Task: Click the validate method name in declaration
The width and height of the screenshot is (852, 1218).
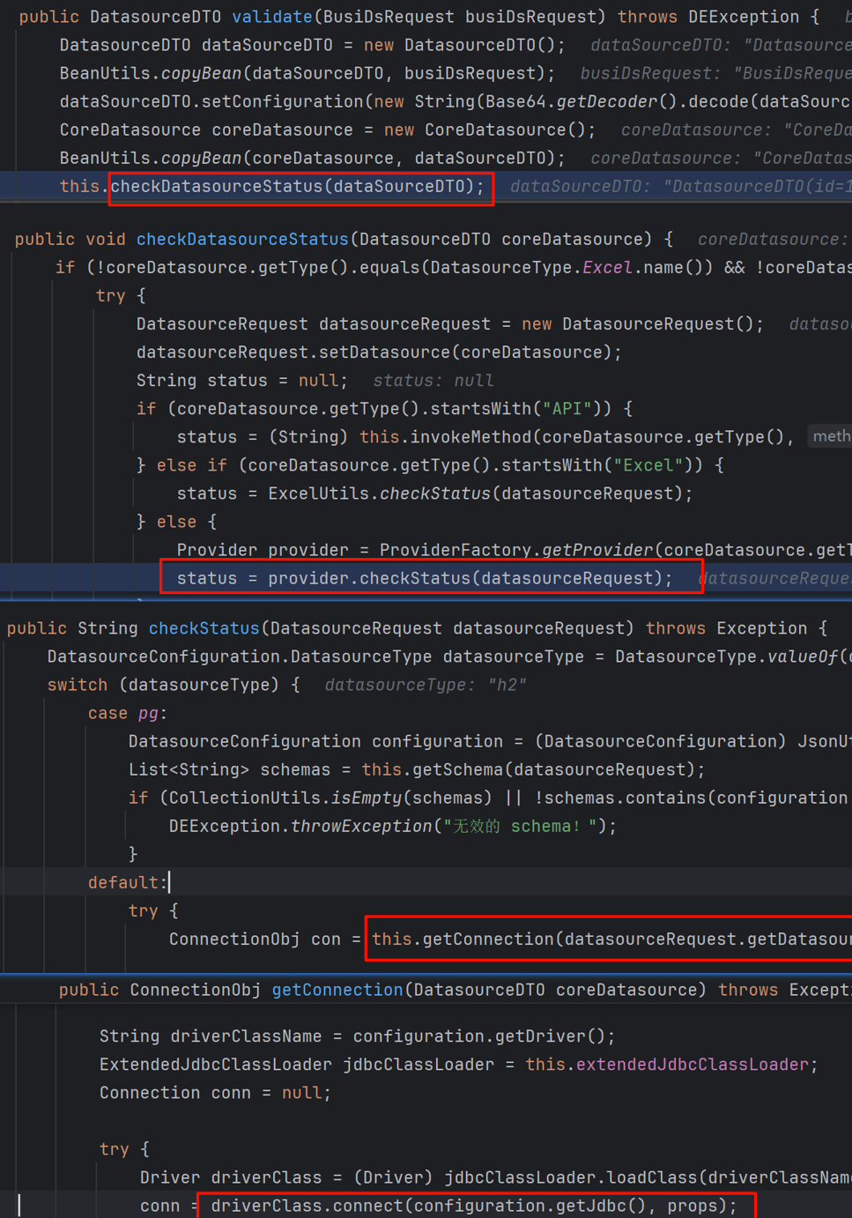Action: click(x=272, y=17)
